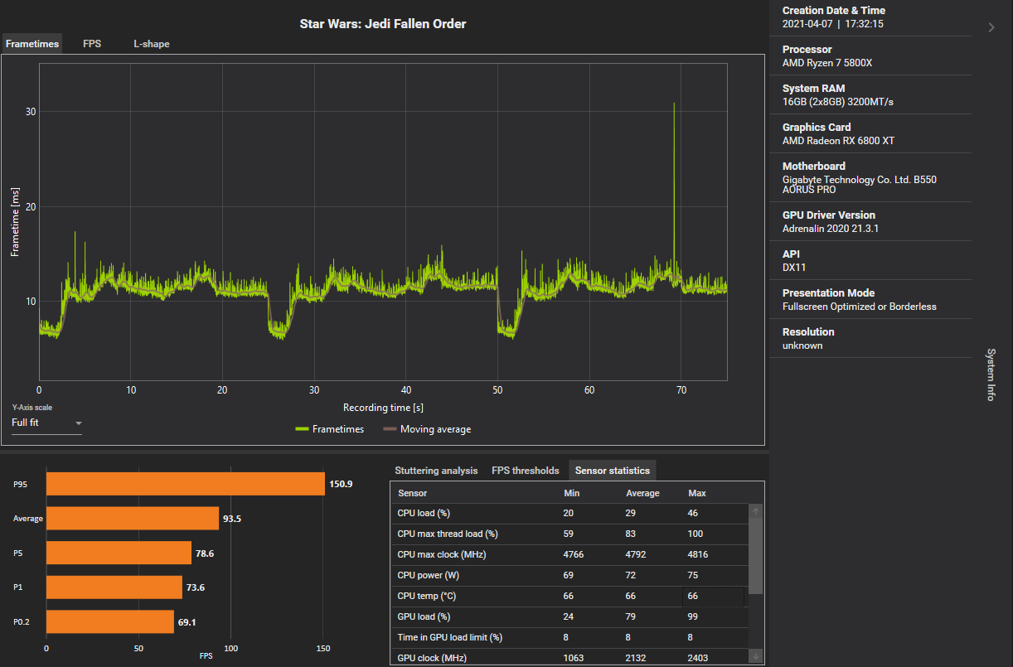
Task: Select the FPS thresholds tab
Action: point(526,471)
